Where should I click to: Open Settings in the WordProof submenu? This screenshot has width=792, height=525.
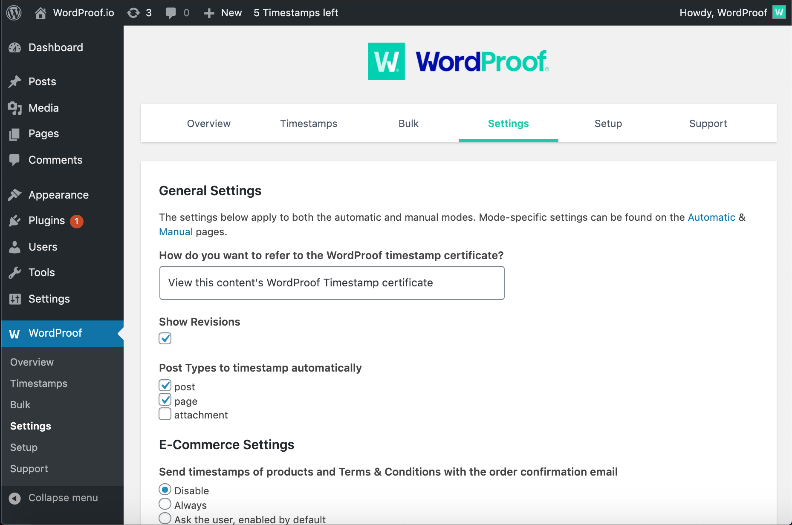tap(31, 426)
